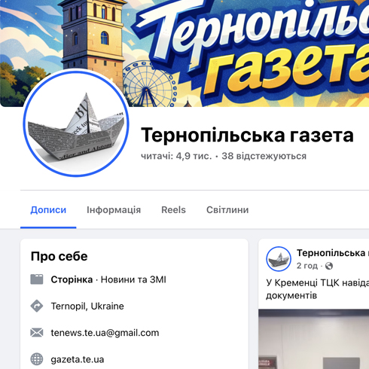View the 4,9 тис. читачі followers list

pyautogui.click(x=176, y=156)
